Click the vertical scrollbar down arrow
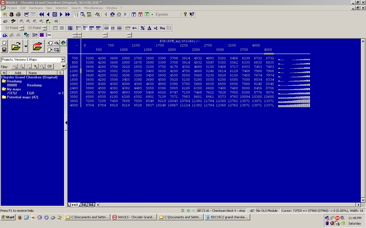366x228 pixels. click(x=363, y=200)
